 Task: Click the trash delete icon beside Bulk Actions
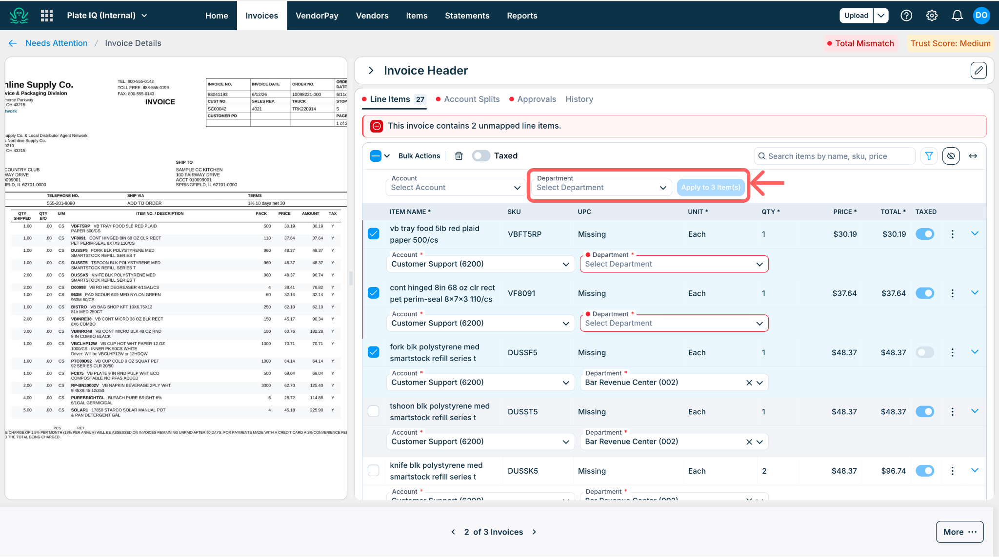tap(459, 156)
